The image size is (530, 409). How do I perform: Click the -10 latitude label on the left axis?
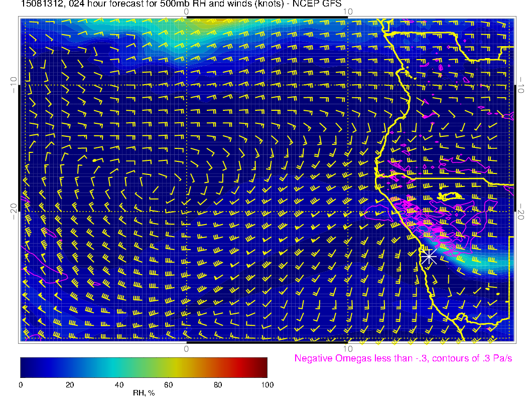(14, 85)
